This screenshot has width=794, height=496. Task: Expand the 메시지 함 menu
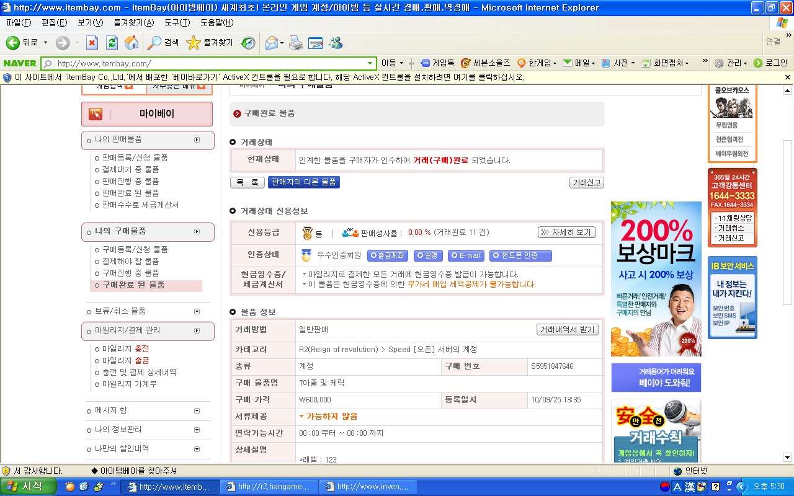[x=197, y=410]
